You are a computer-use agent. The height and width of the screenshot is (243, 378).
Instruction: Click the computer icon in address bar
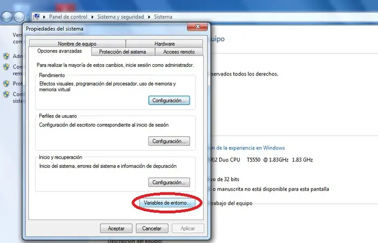(36, 17)
